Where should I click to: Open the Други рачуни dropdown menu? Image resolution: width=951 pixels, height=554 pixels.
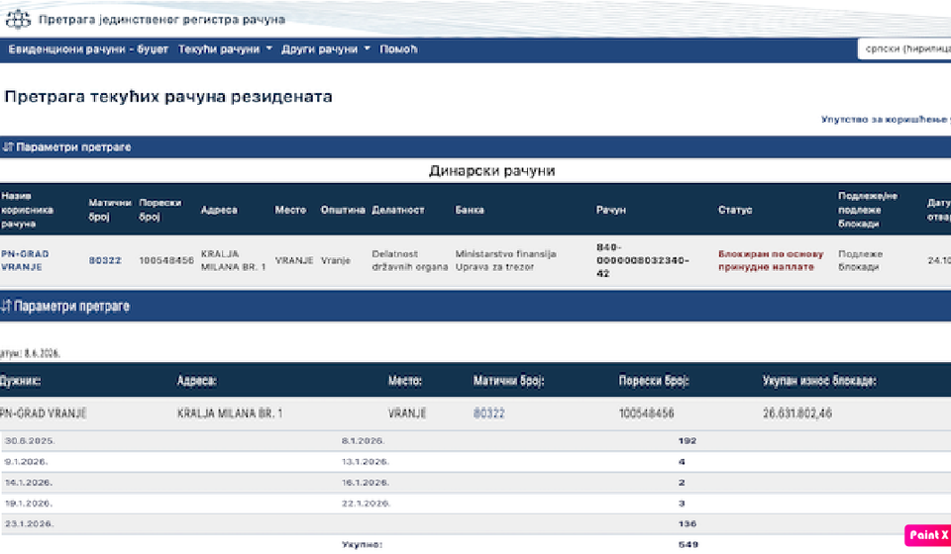point(326,49)
